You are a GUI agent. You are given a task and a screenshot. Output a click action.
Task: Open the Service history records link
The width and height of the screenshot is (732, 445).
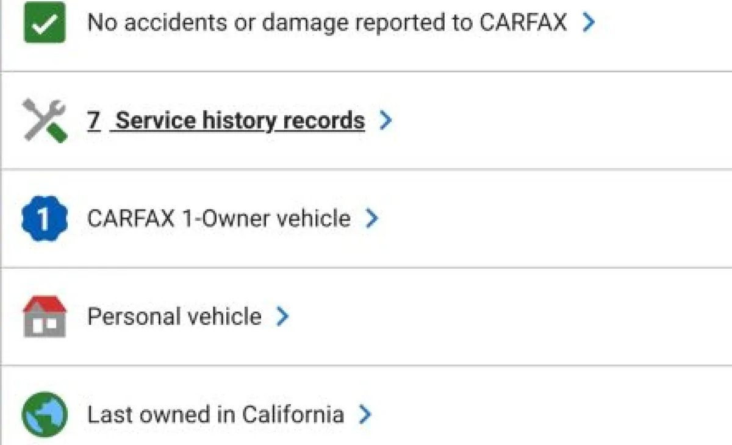pyautogui.click(x=240, y=121)
